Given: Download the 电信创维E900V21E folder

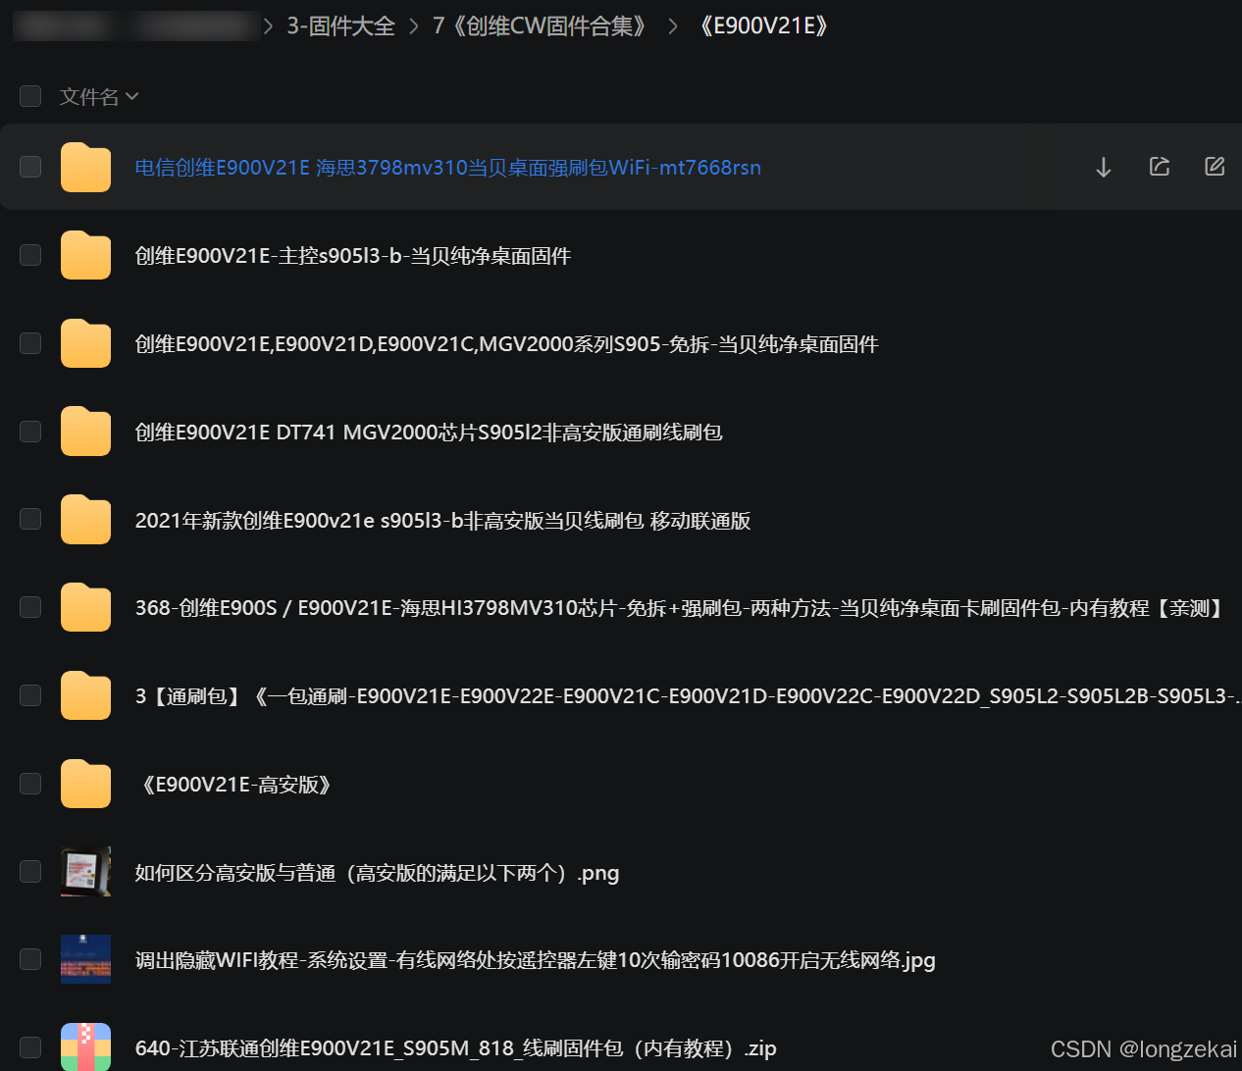Looking at the screenshot, I should (x=1104, y=167).
